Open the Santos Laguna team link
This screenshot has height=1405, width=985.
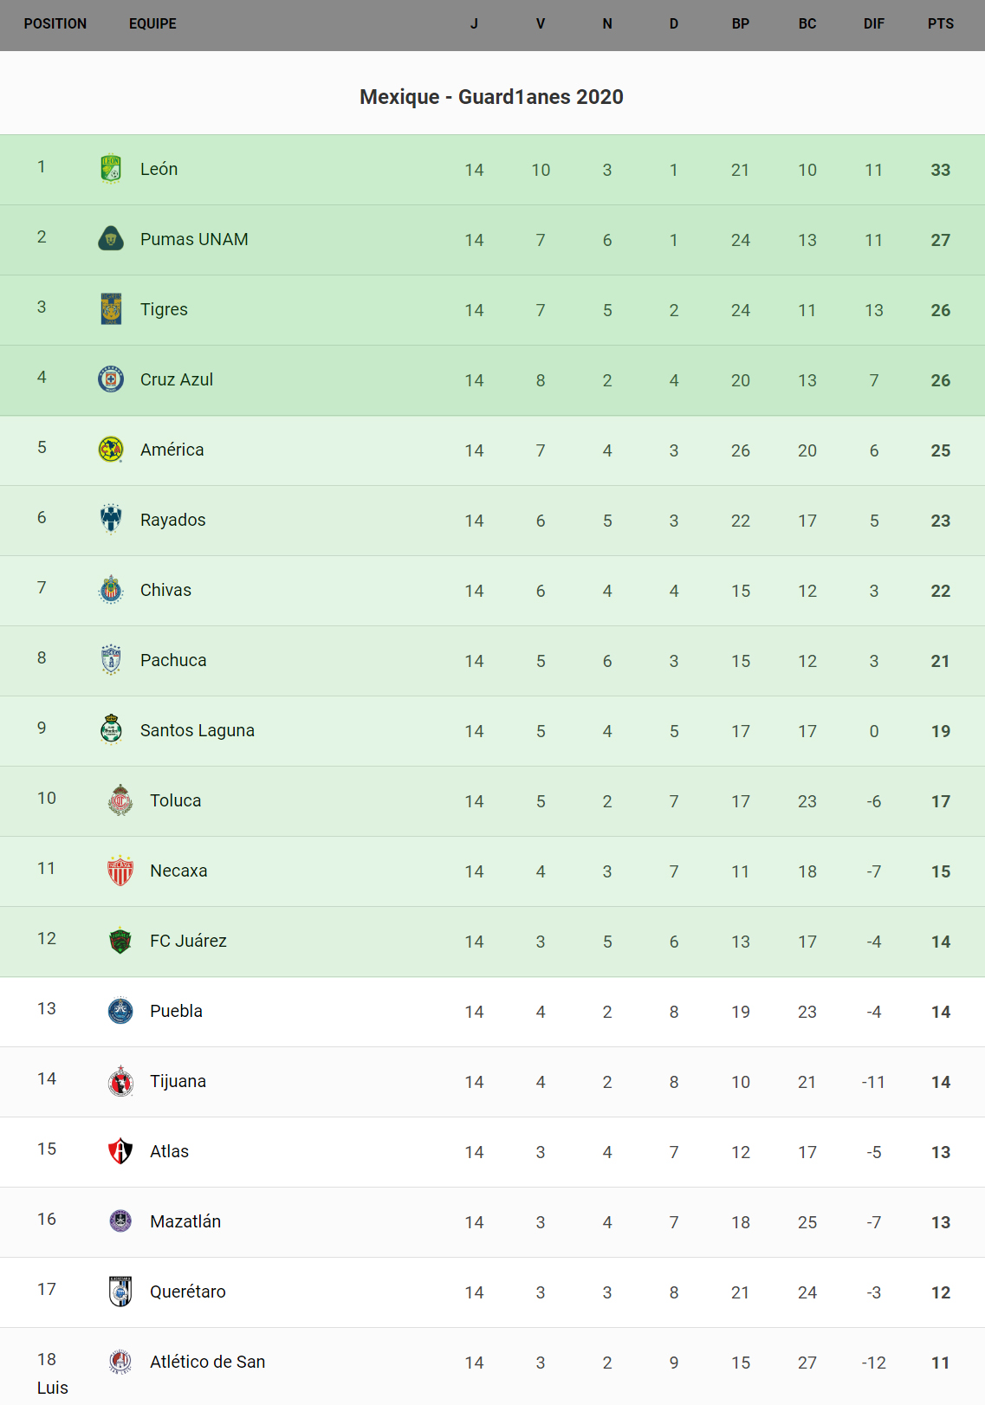(197, 730)
